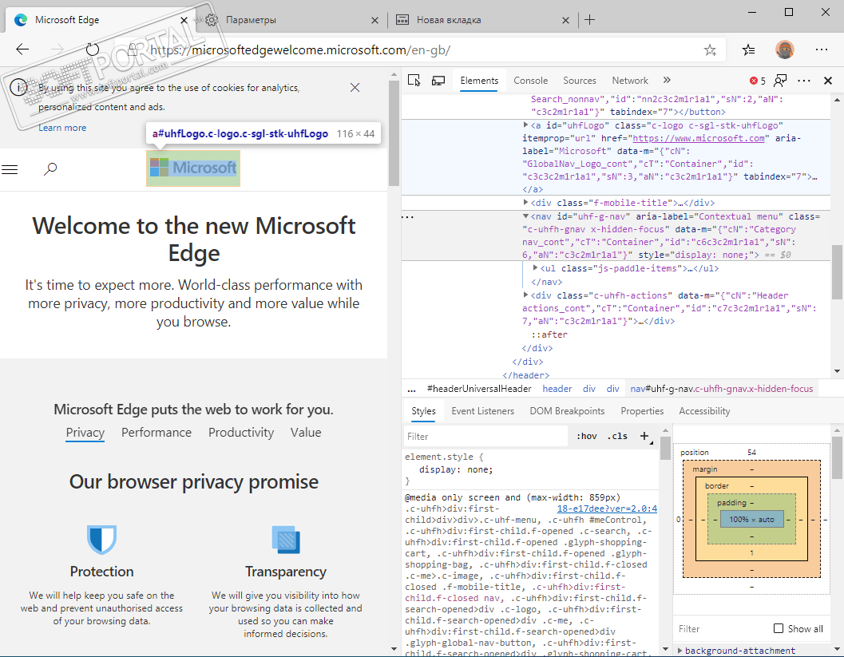Click the Protection shield icon

[101, 539]
